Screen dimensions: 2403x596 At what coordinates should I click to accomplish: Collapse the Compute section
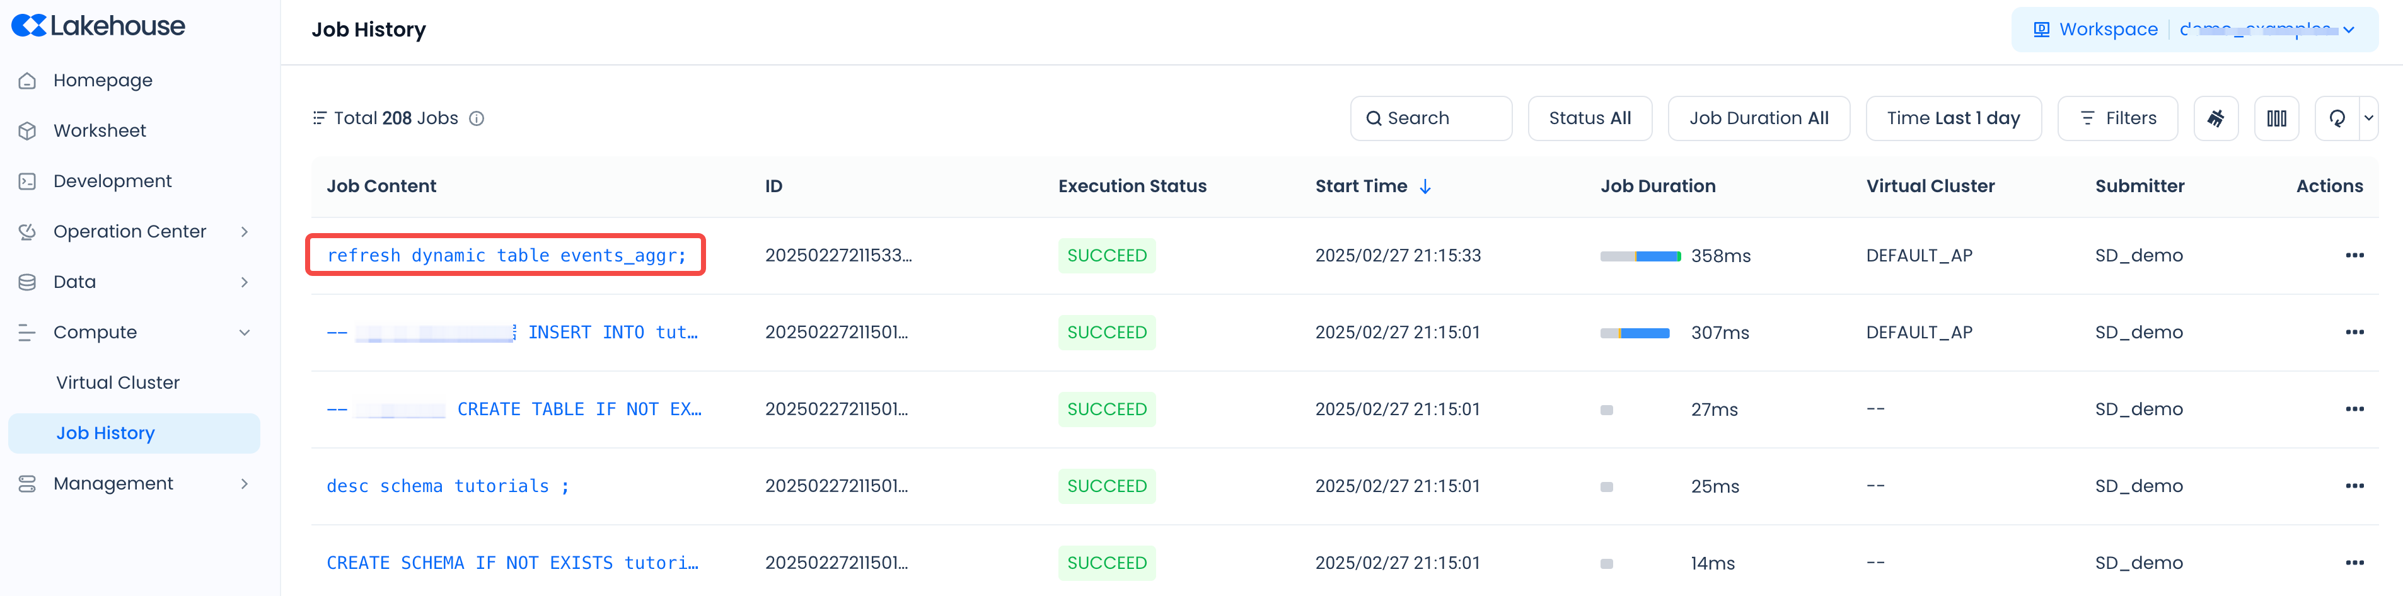[x=245, y=333]
